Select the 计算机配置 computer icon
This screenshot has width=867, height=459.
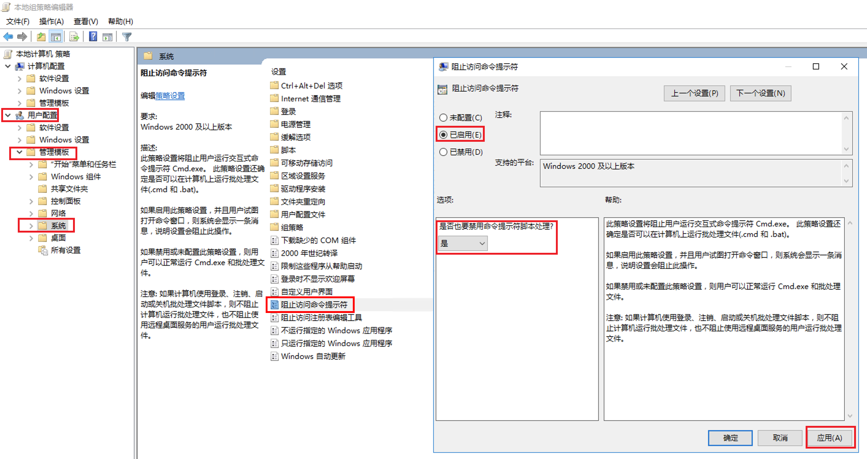[x=20, y=66]
